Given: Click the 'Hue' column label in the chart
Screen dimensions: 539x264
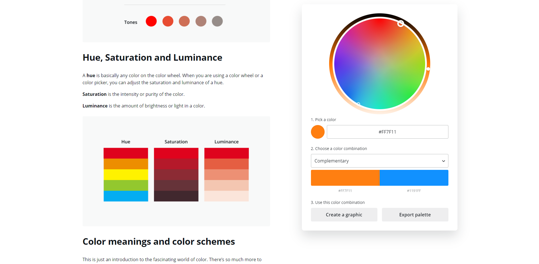Looking at the screenshot, I should pyautogui.click(x=126, y=142).
